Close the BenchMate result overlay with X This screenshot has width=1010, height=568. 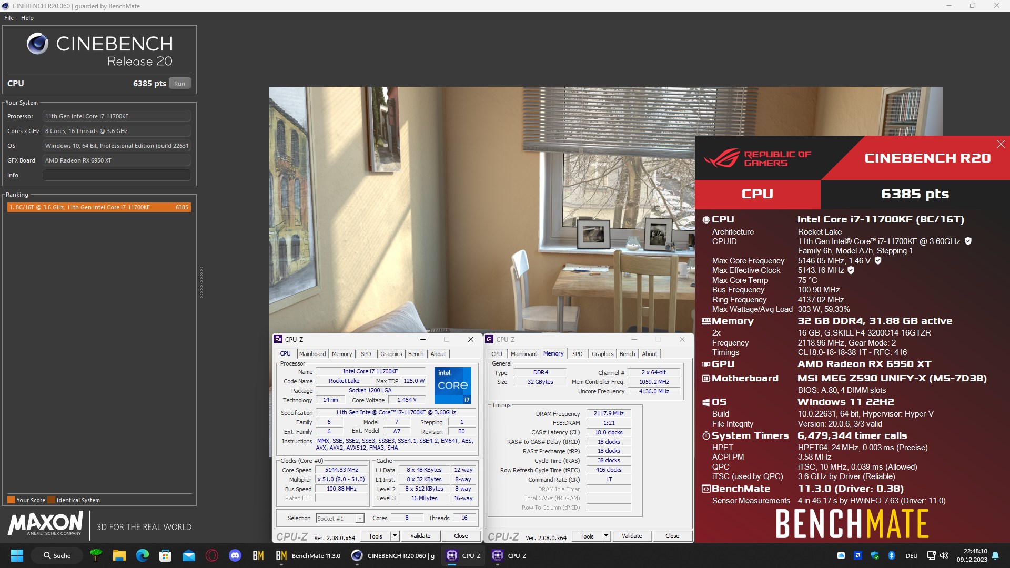pos(1001,144)
